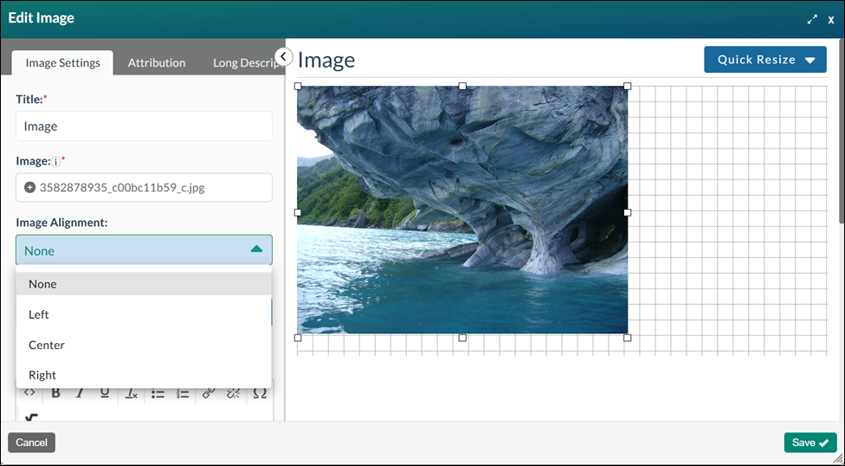This screenshot has width=845, height=466.
Task: Insert a bulleted list
Action: click(158, 394)
